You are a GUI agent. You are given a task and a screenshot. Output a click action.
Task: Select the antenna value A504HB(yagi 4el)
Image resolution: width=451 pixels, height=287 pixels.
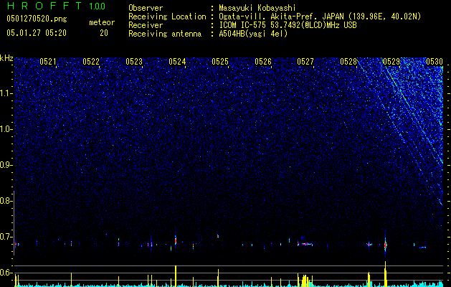click(253, 34)
